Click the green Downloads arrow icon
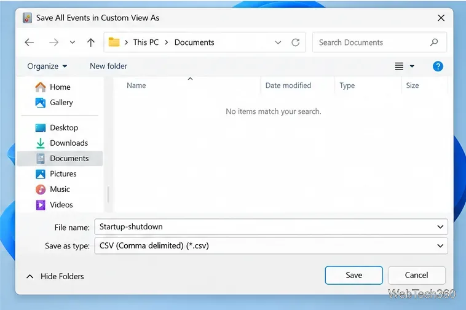 point(41,143)
